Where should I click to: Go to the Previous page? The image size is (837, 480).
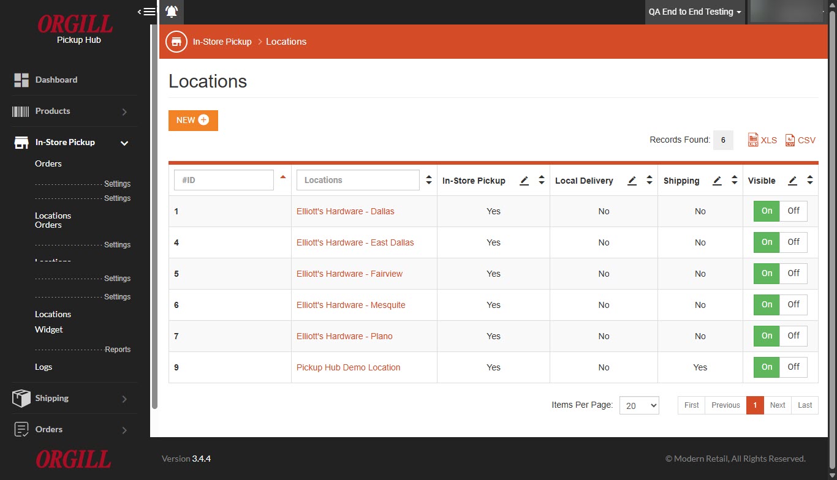pos(726,405)
